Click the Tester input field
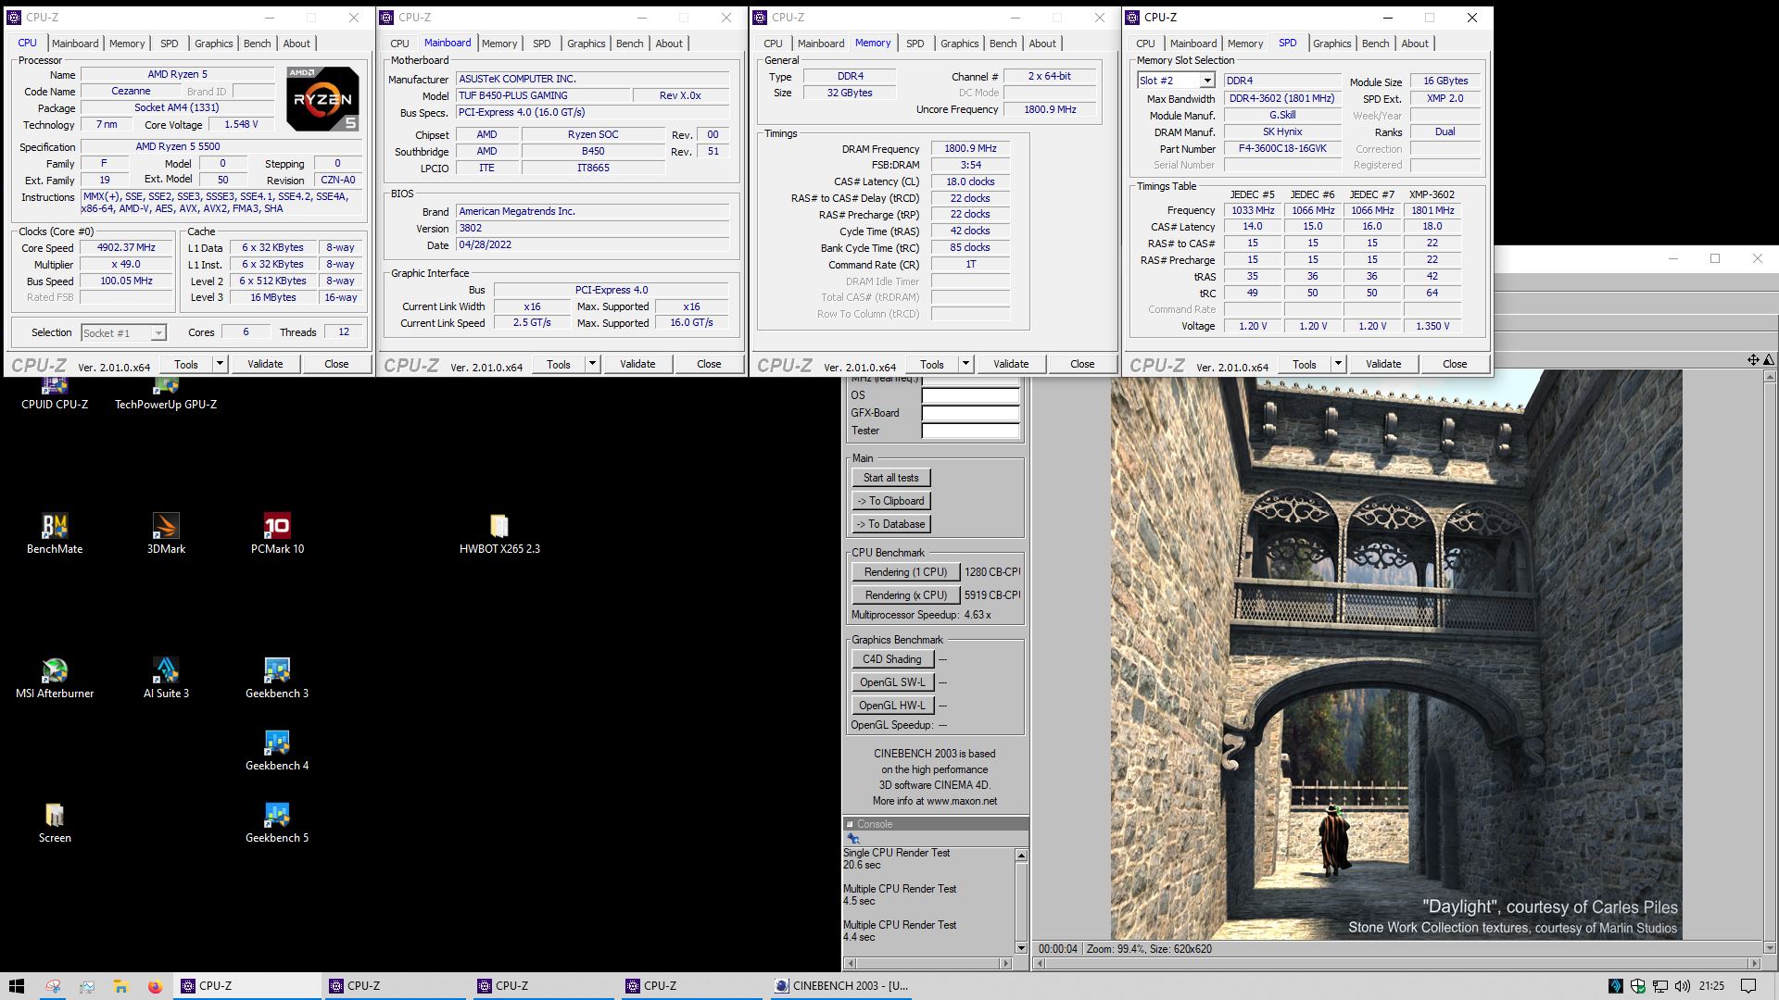The width and height of the screenshot is (1779, 1000). click(970, 431)
